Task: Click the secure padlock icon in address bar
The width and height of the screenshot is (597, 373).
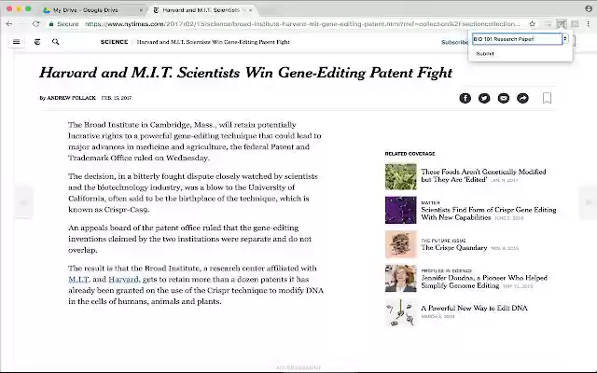Action: (x=51, y=24)
